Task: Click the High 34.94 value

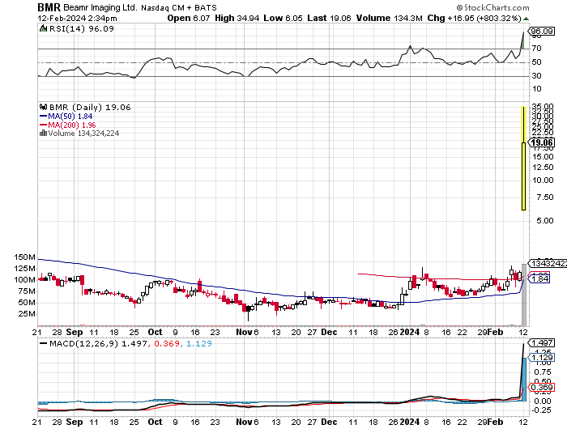Action: pos(237,18)
